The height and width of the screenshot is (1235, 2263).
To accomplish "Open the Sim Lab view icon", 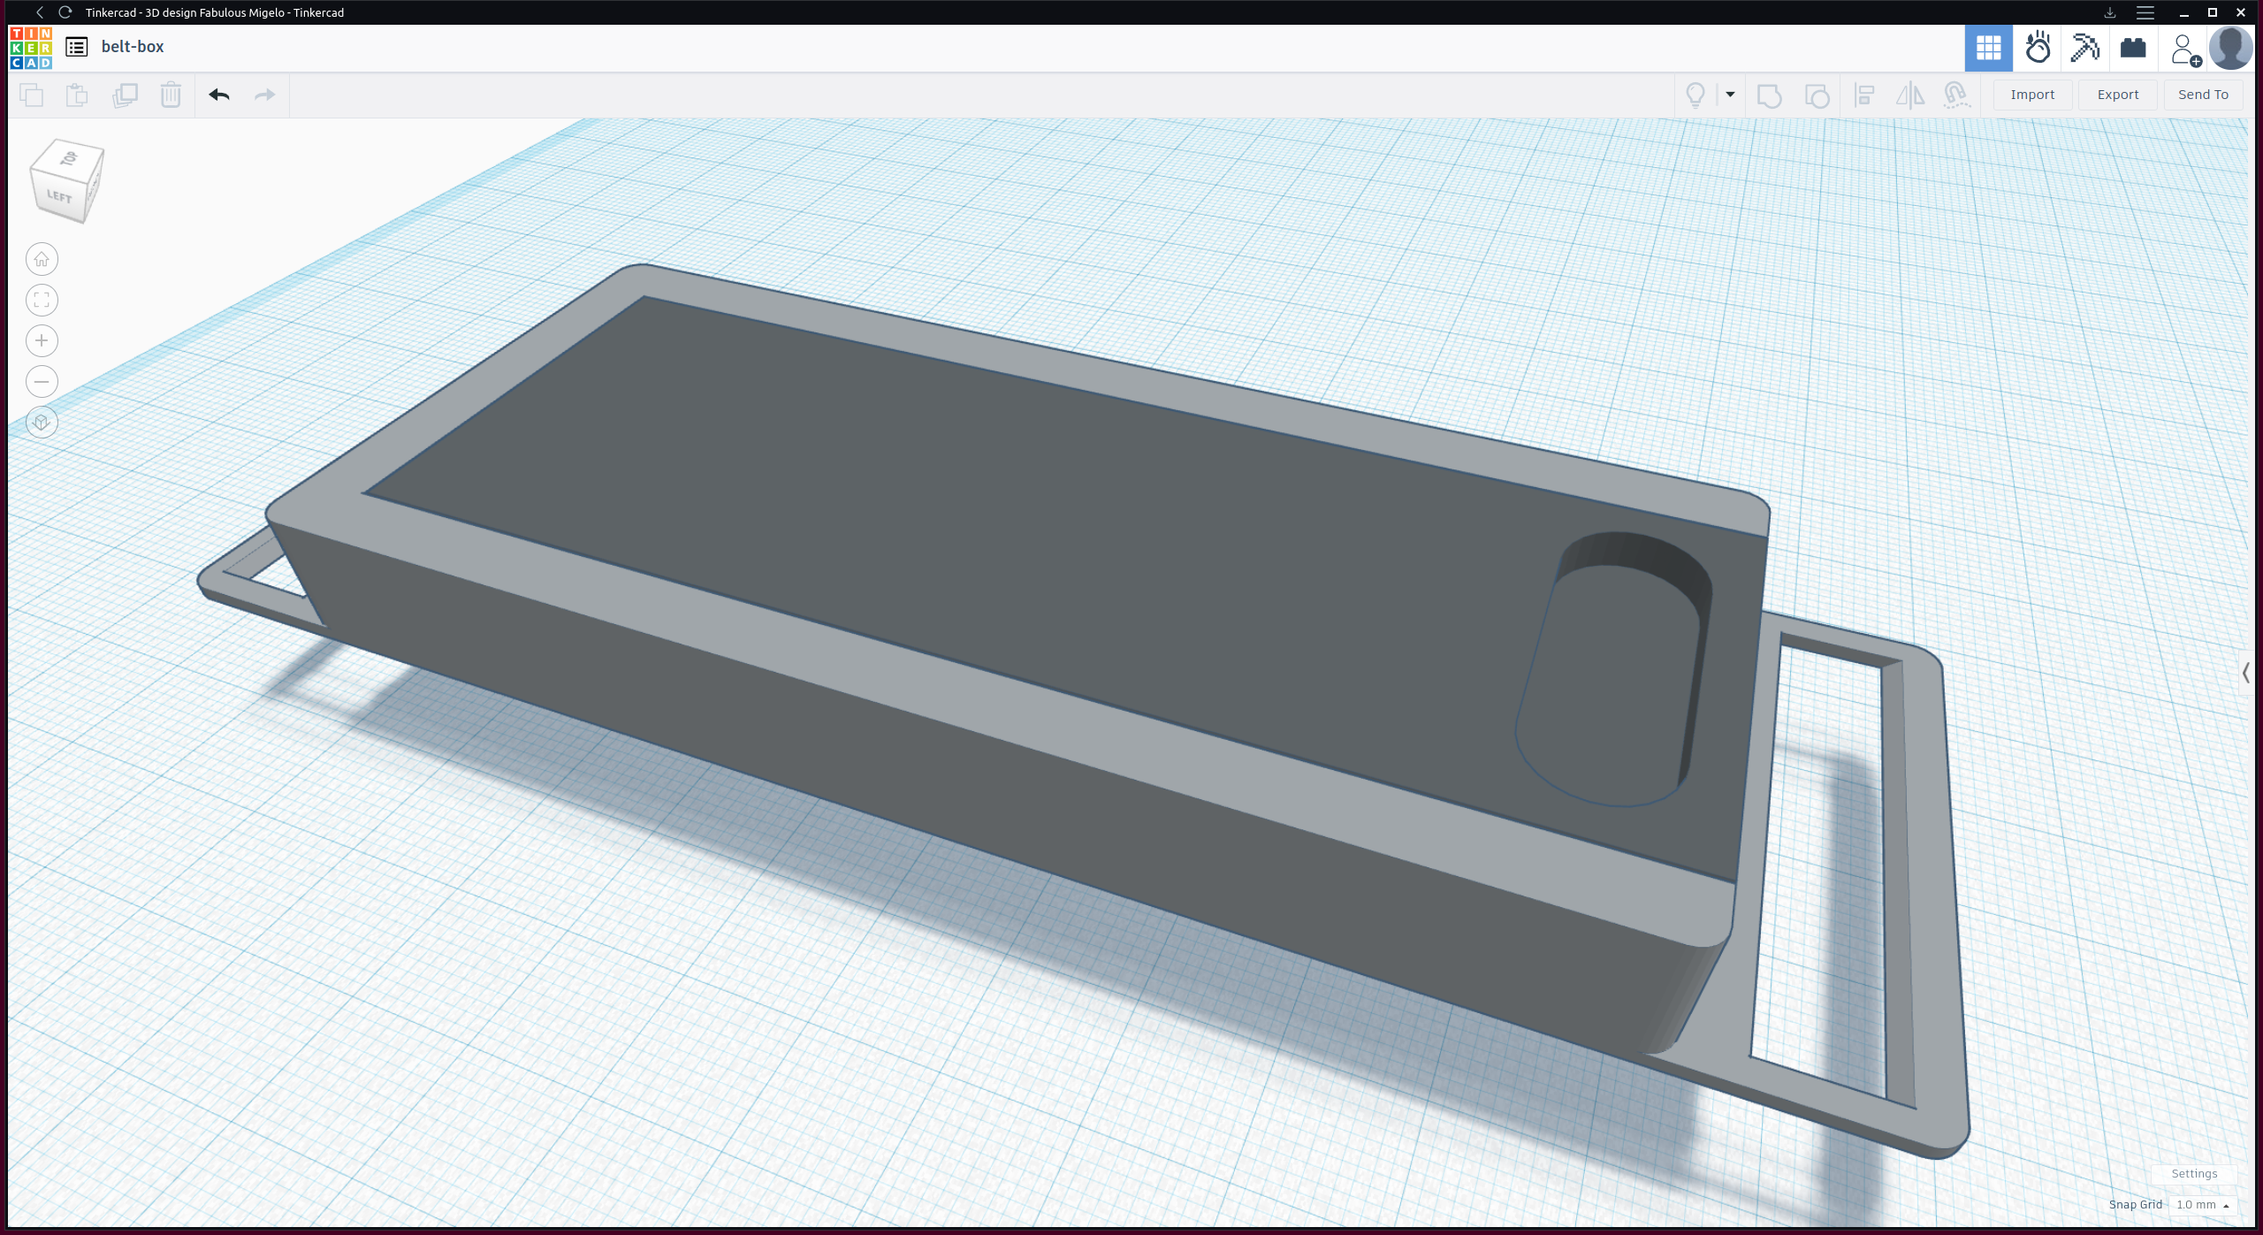I will pos(2038,48).
